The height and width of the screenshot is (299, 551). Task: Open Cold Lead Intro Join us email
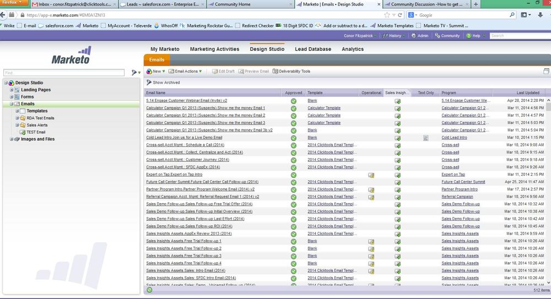[x=184, y=138]
